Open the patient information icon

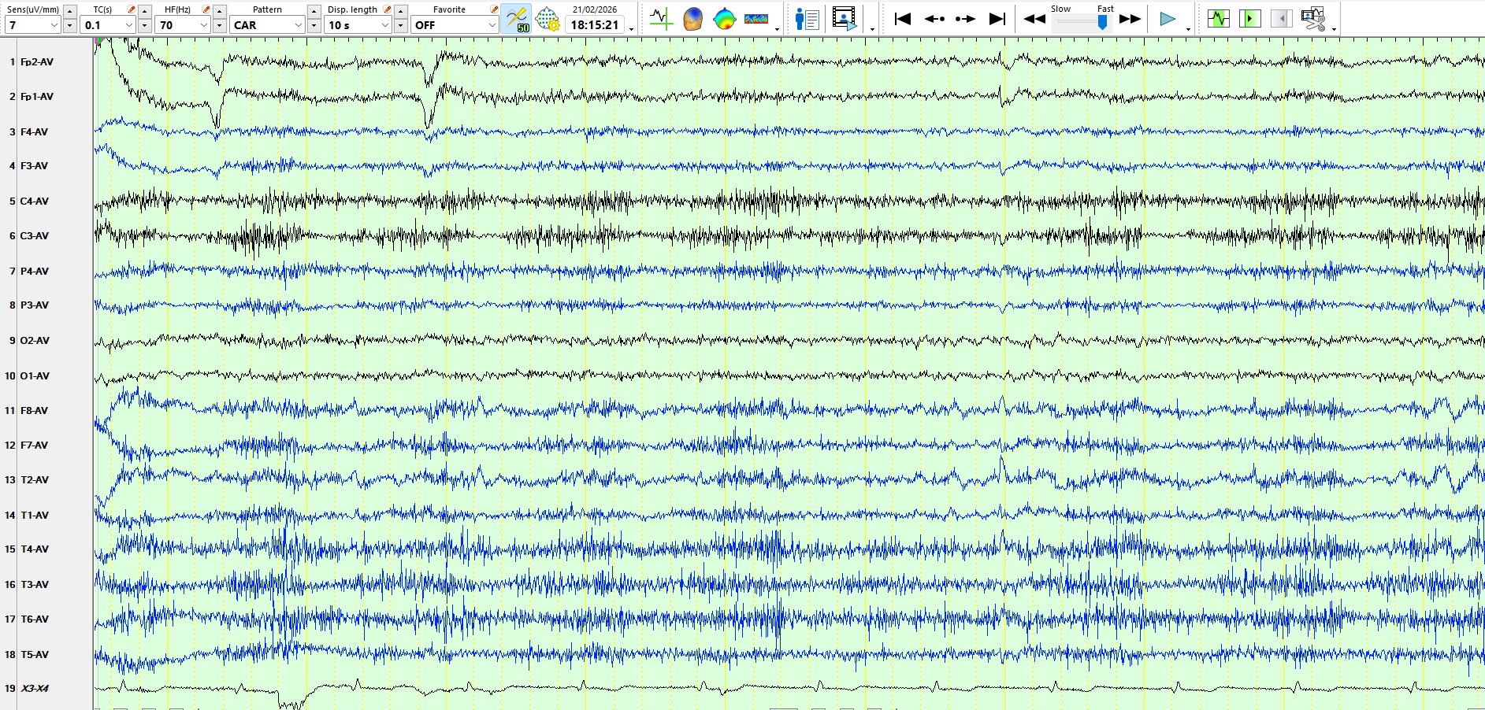pyautogui.click(x=807, y=19)
